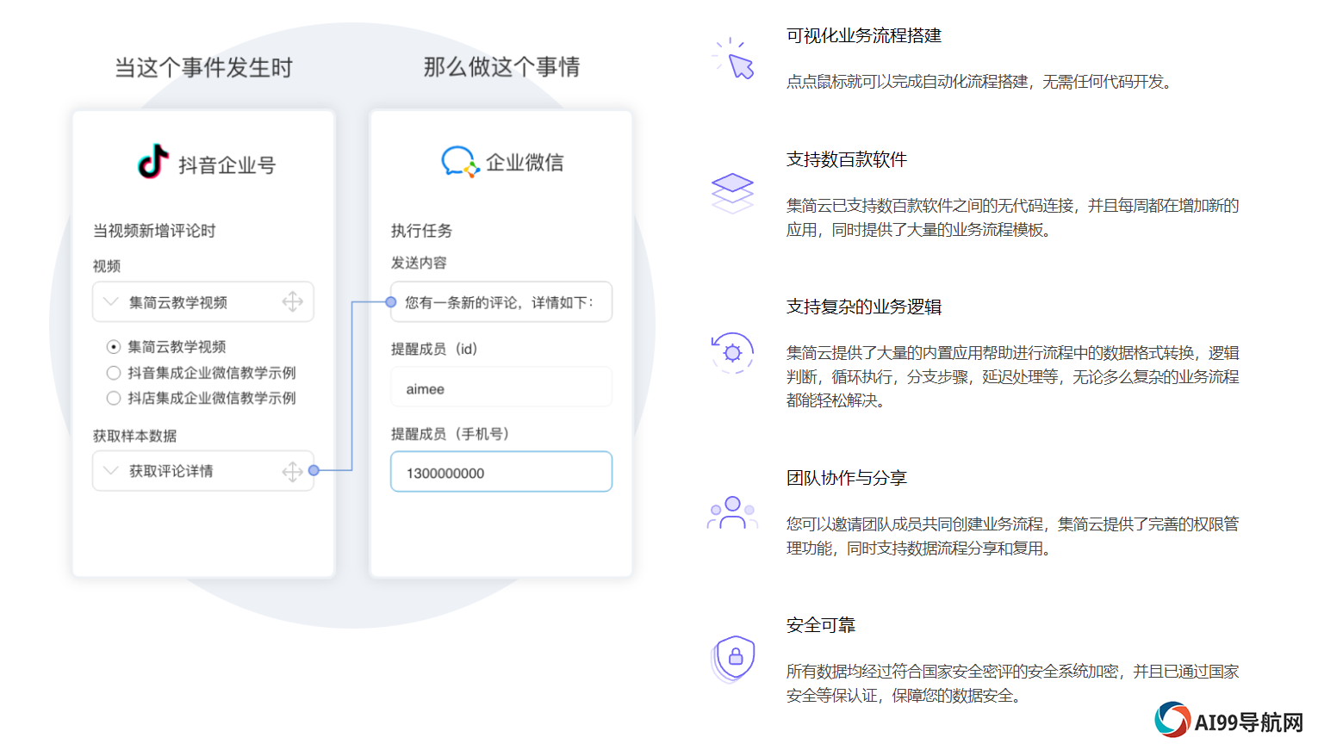Image resolution: width=1318 pixels, height=750 pixels.
Task: Click the AI99导航网 watermark text
Action: point(1249,722)
